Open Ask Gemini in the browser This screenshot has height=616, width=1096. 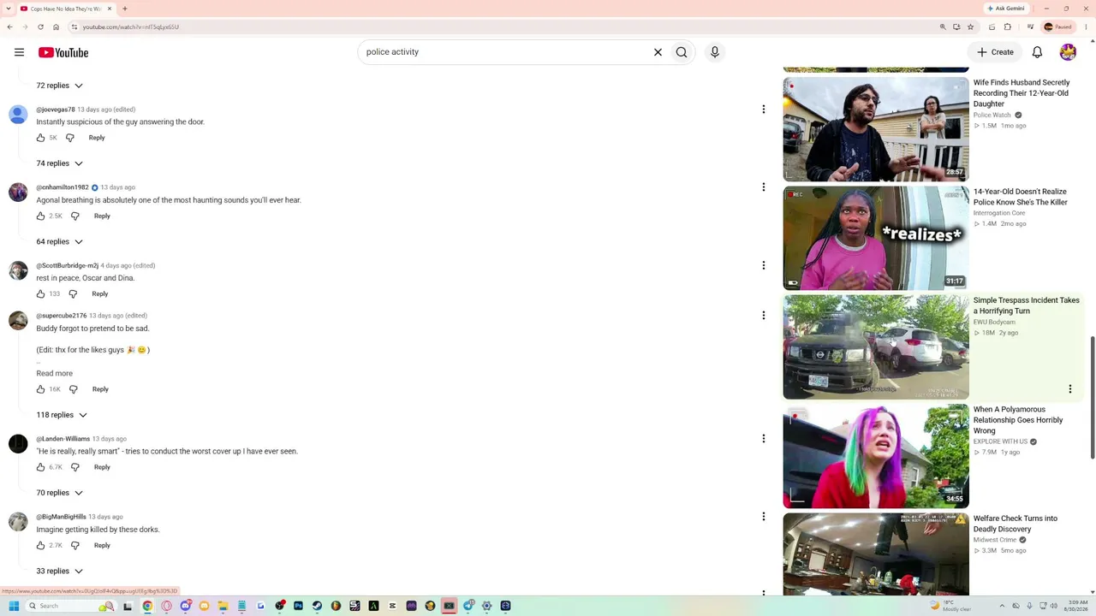1005,9
